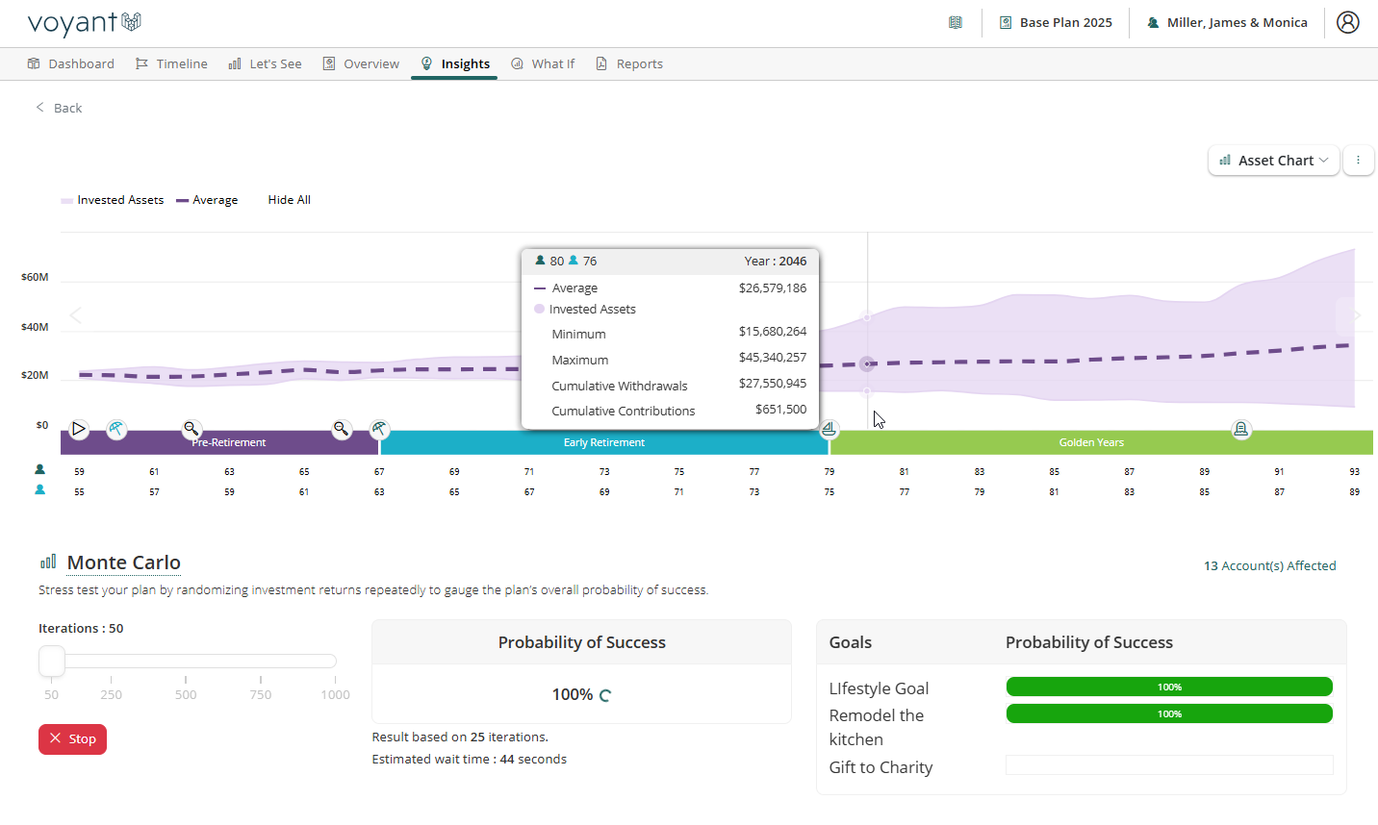This screenshot has height=825, width=1378.
Task: Click the sailboat event icon on timeline
Action: (x=829, y=429)
